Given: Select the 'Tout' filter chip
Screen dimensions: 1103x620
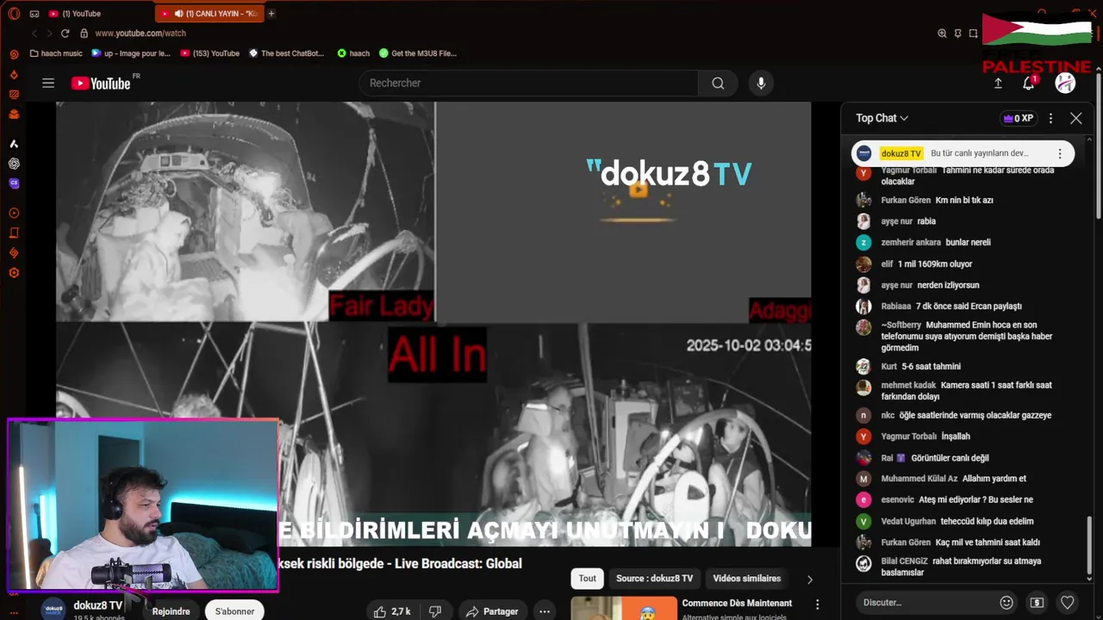Looking at the screenshot, I should click(587, 579).
